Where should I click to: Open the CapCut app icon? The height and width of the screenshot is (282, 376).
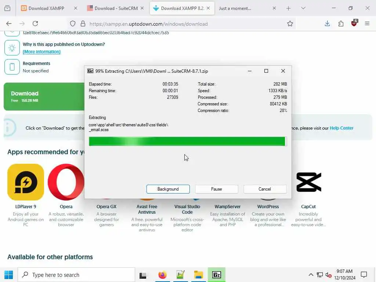308,182
